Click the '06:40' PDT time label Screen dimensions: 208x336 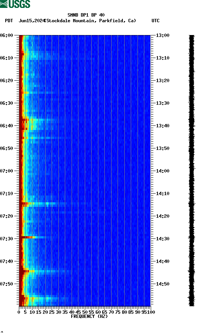6,126
